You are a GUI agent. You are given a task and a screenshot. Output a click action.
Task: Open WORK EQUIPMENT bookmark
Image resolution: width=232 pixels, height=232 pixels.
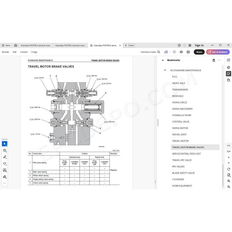182,186
